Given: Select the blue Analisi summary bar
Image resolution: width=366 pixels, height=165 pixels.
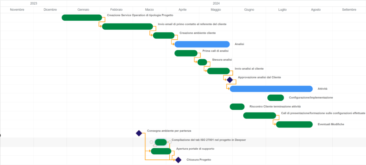Looking at the screenshot, I should tap(202, 44).
